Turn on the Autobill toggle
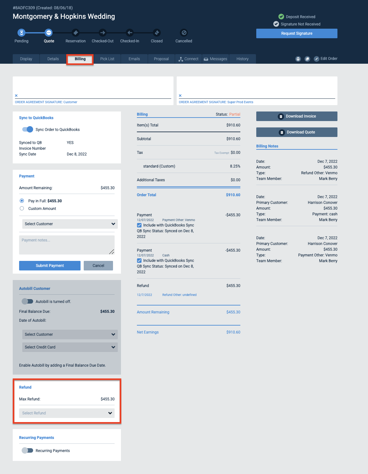The width and height of the screenshot is (368, 474). [27, 301]
